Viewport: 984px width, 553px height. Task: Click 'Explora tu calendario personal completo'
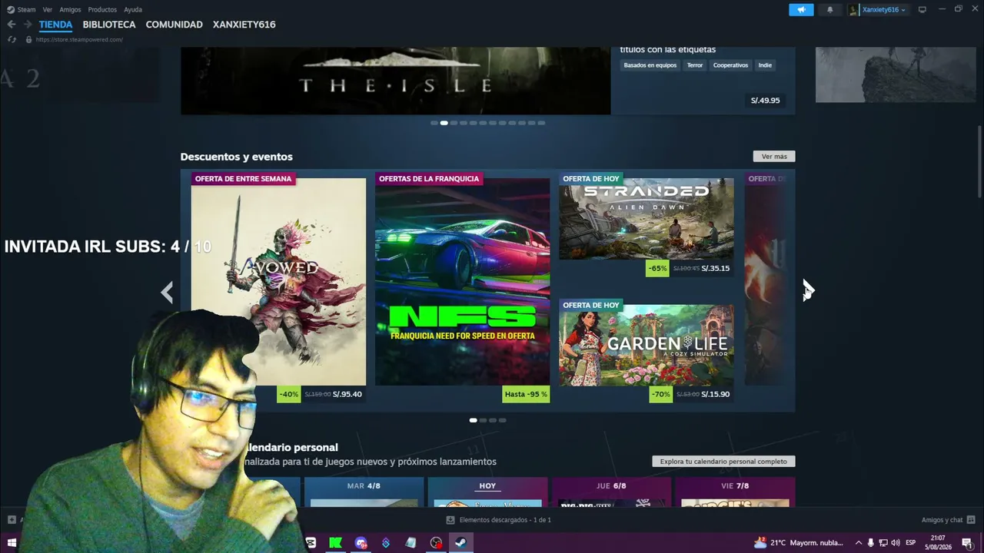pos(723,462)
